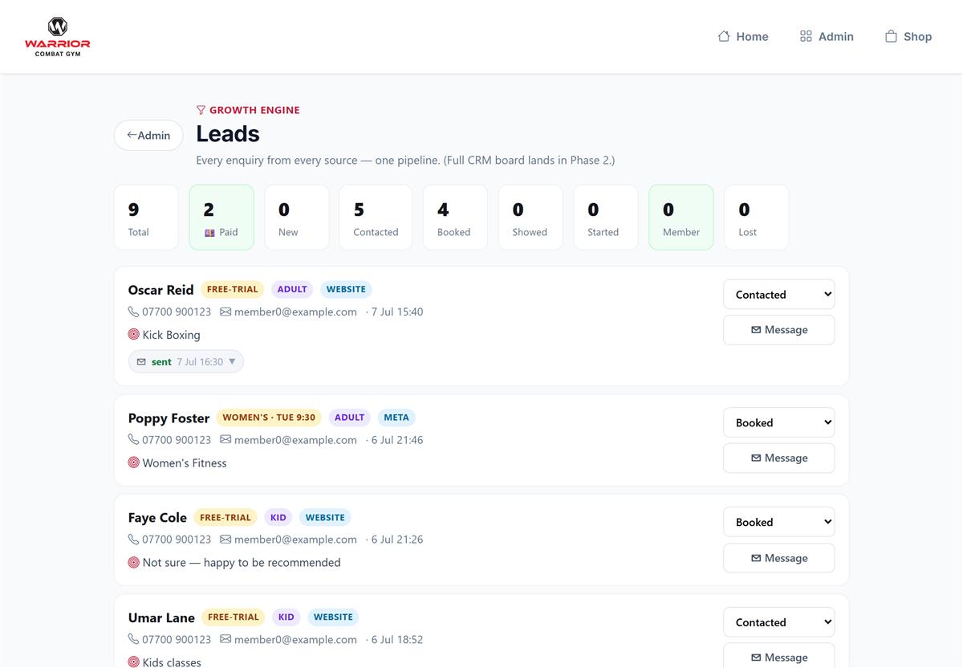Open Faye Cole's Booked status dropdown
The height and width of the screenshot is (668, 963).
click(778, 522)
